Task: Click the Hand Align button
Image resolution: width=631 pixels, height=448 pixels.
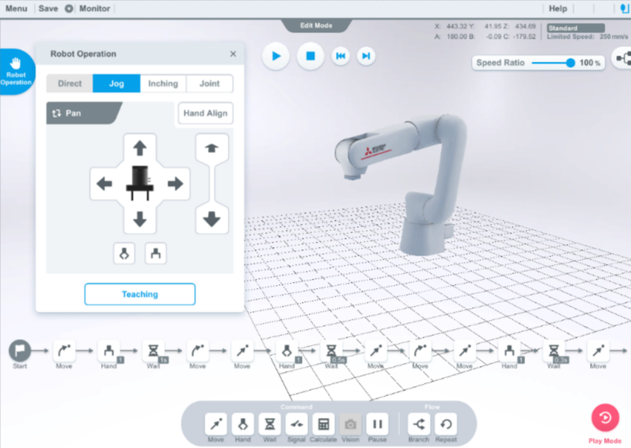Action: pos(205,114)
